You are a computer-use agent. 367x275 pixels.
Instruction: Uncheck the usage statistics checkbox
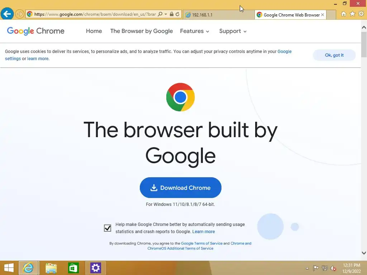[x=108, y=228]
